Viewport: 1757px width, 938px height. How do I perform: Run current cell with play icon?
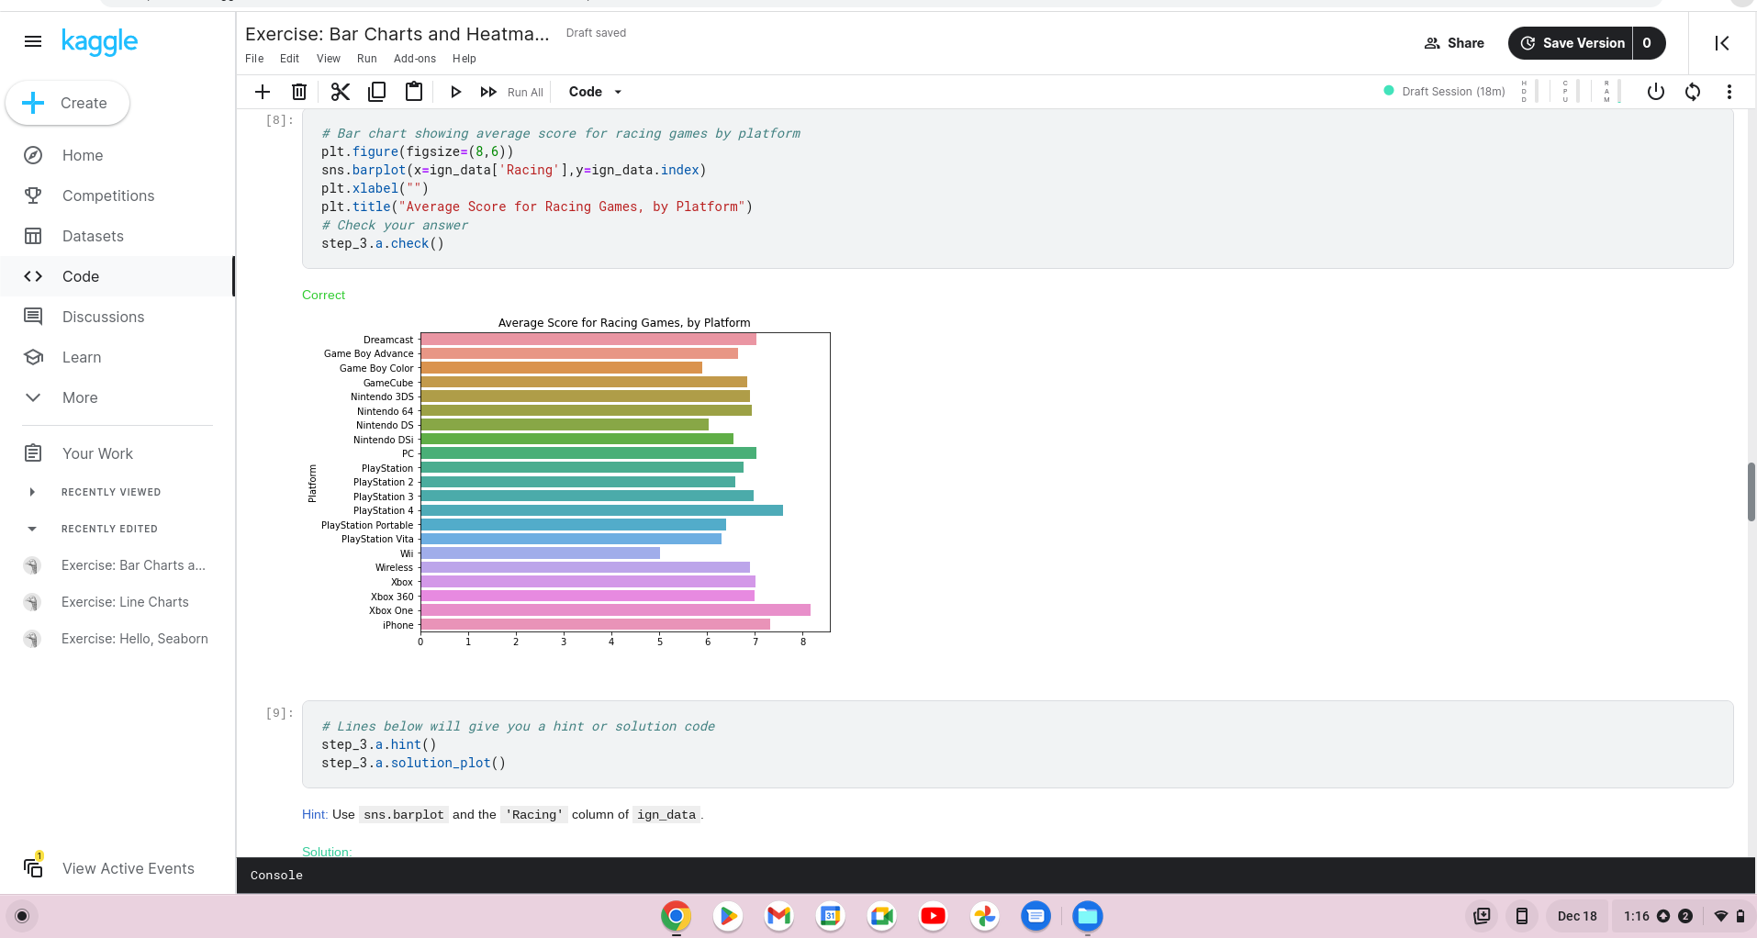(x=455, y=92)
